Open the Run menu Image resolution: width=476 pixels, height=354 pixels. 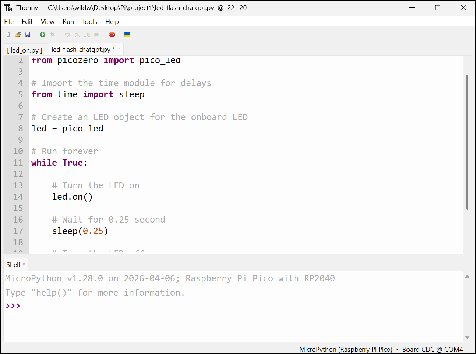pyautogui.click(x=68, y=22)
